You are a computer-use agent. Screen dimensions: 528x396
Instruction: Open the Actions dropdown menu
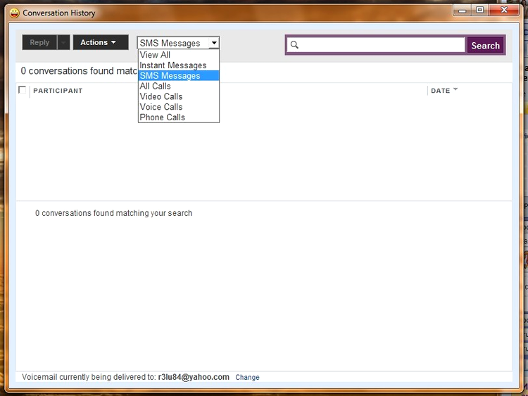tap(101, 42)
